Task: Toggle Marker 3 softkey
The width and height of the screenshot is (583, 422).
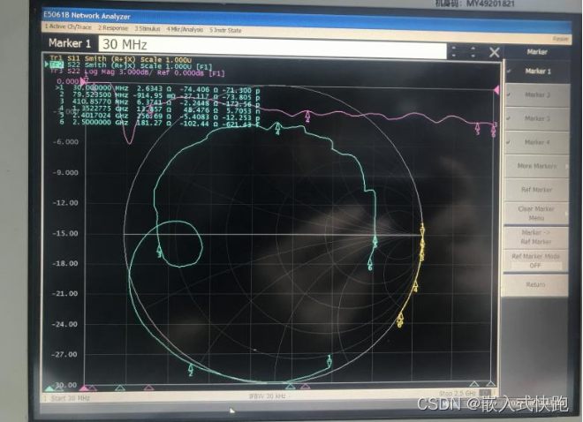Action: pyautogui.click(x=537, y=118)
